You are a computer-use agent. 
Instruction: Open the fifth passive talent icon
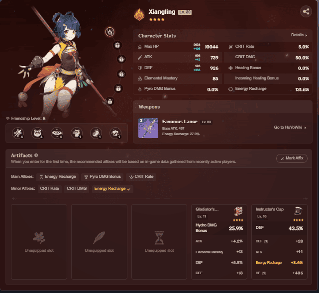point(96,133)
